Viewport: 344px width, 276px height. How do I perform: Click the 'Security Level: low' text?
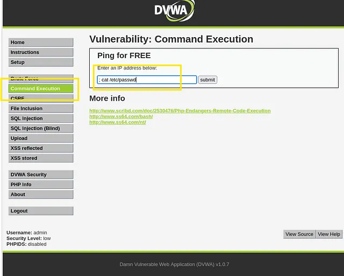point(28,238)
